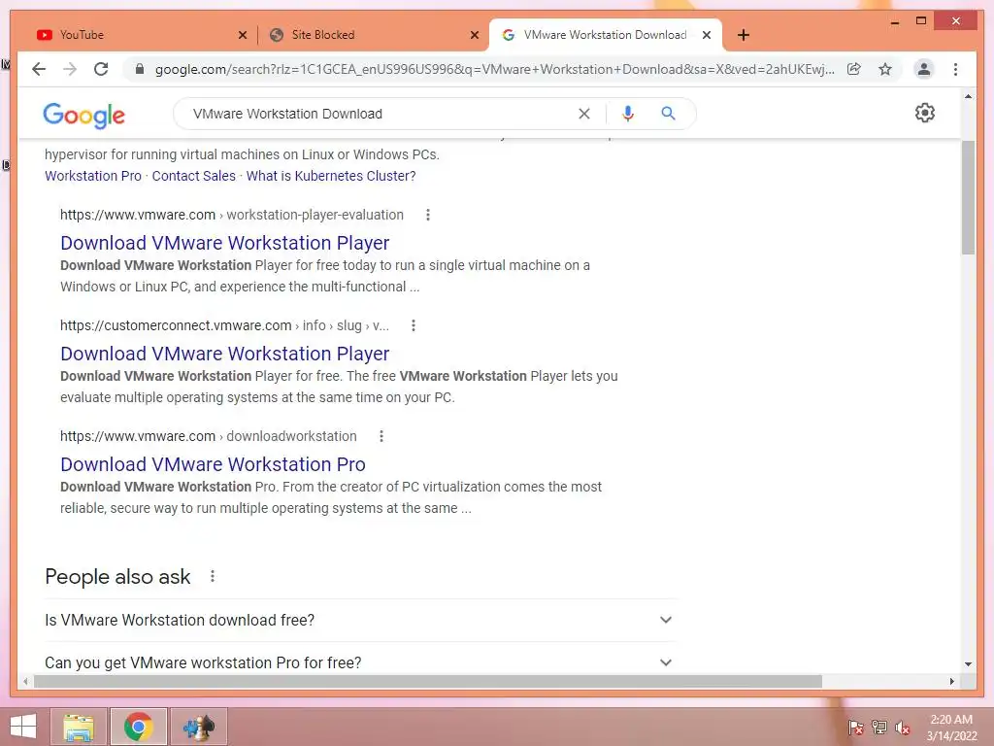Screen dimensions: 994x746
Task: Click the browser forward arrow
Action: pyautogui.click(x=70, y=69)
